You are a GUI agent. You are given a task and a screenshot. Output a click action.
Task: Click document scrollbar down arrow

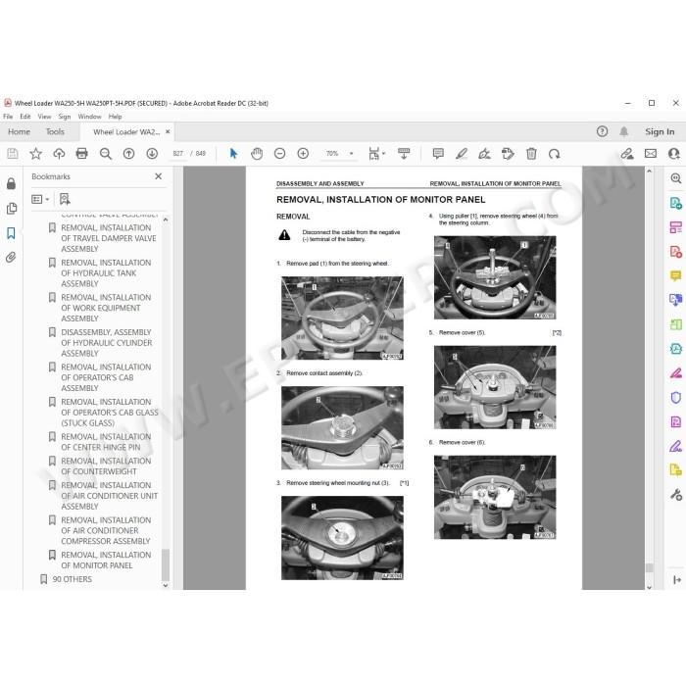pyautogui.click(x=649, y=587)
